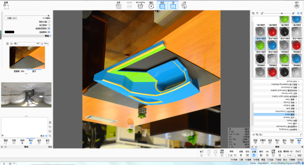Expand the 清澈 Clear subfolder
Image resolution: width=304 pixels, height=165 pixels.
click(x=296, y=100)
